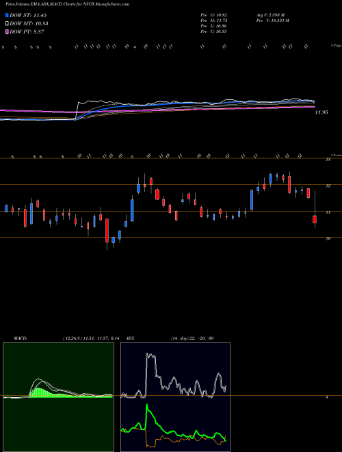Click the Pre O opening price value
The height and width of the screenshot is (452, 342).
pyautogui.click(x=214, y=15)
